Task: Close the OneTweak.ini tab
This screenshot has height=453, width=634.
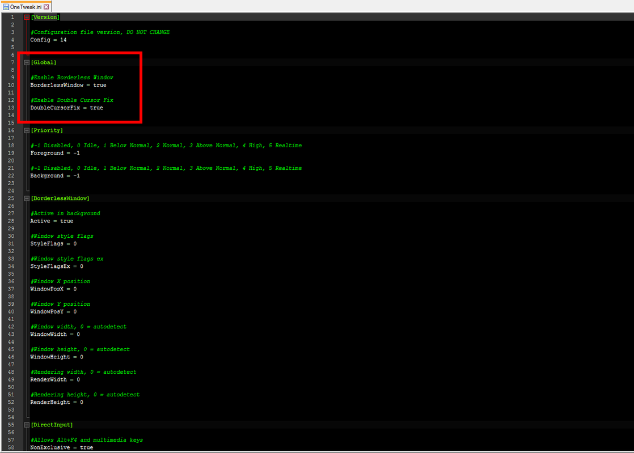Action: coord(47,7)
